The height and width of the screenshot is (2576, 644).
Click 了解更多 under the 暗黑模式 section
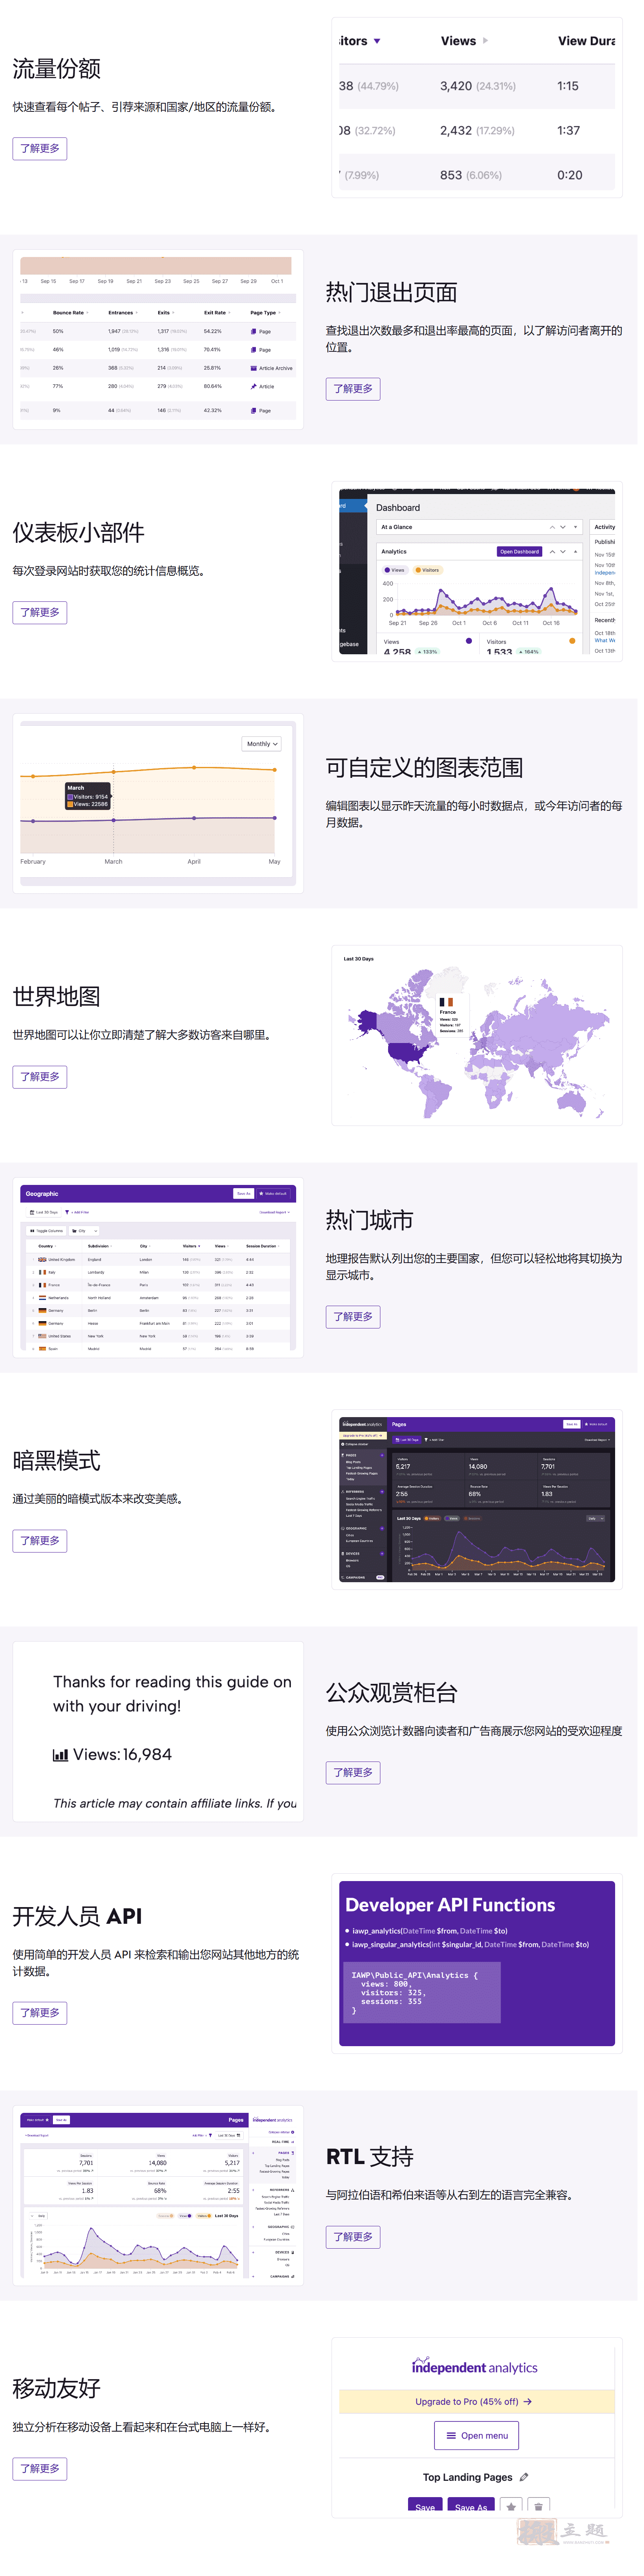click(40, 1541)
